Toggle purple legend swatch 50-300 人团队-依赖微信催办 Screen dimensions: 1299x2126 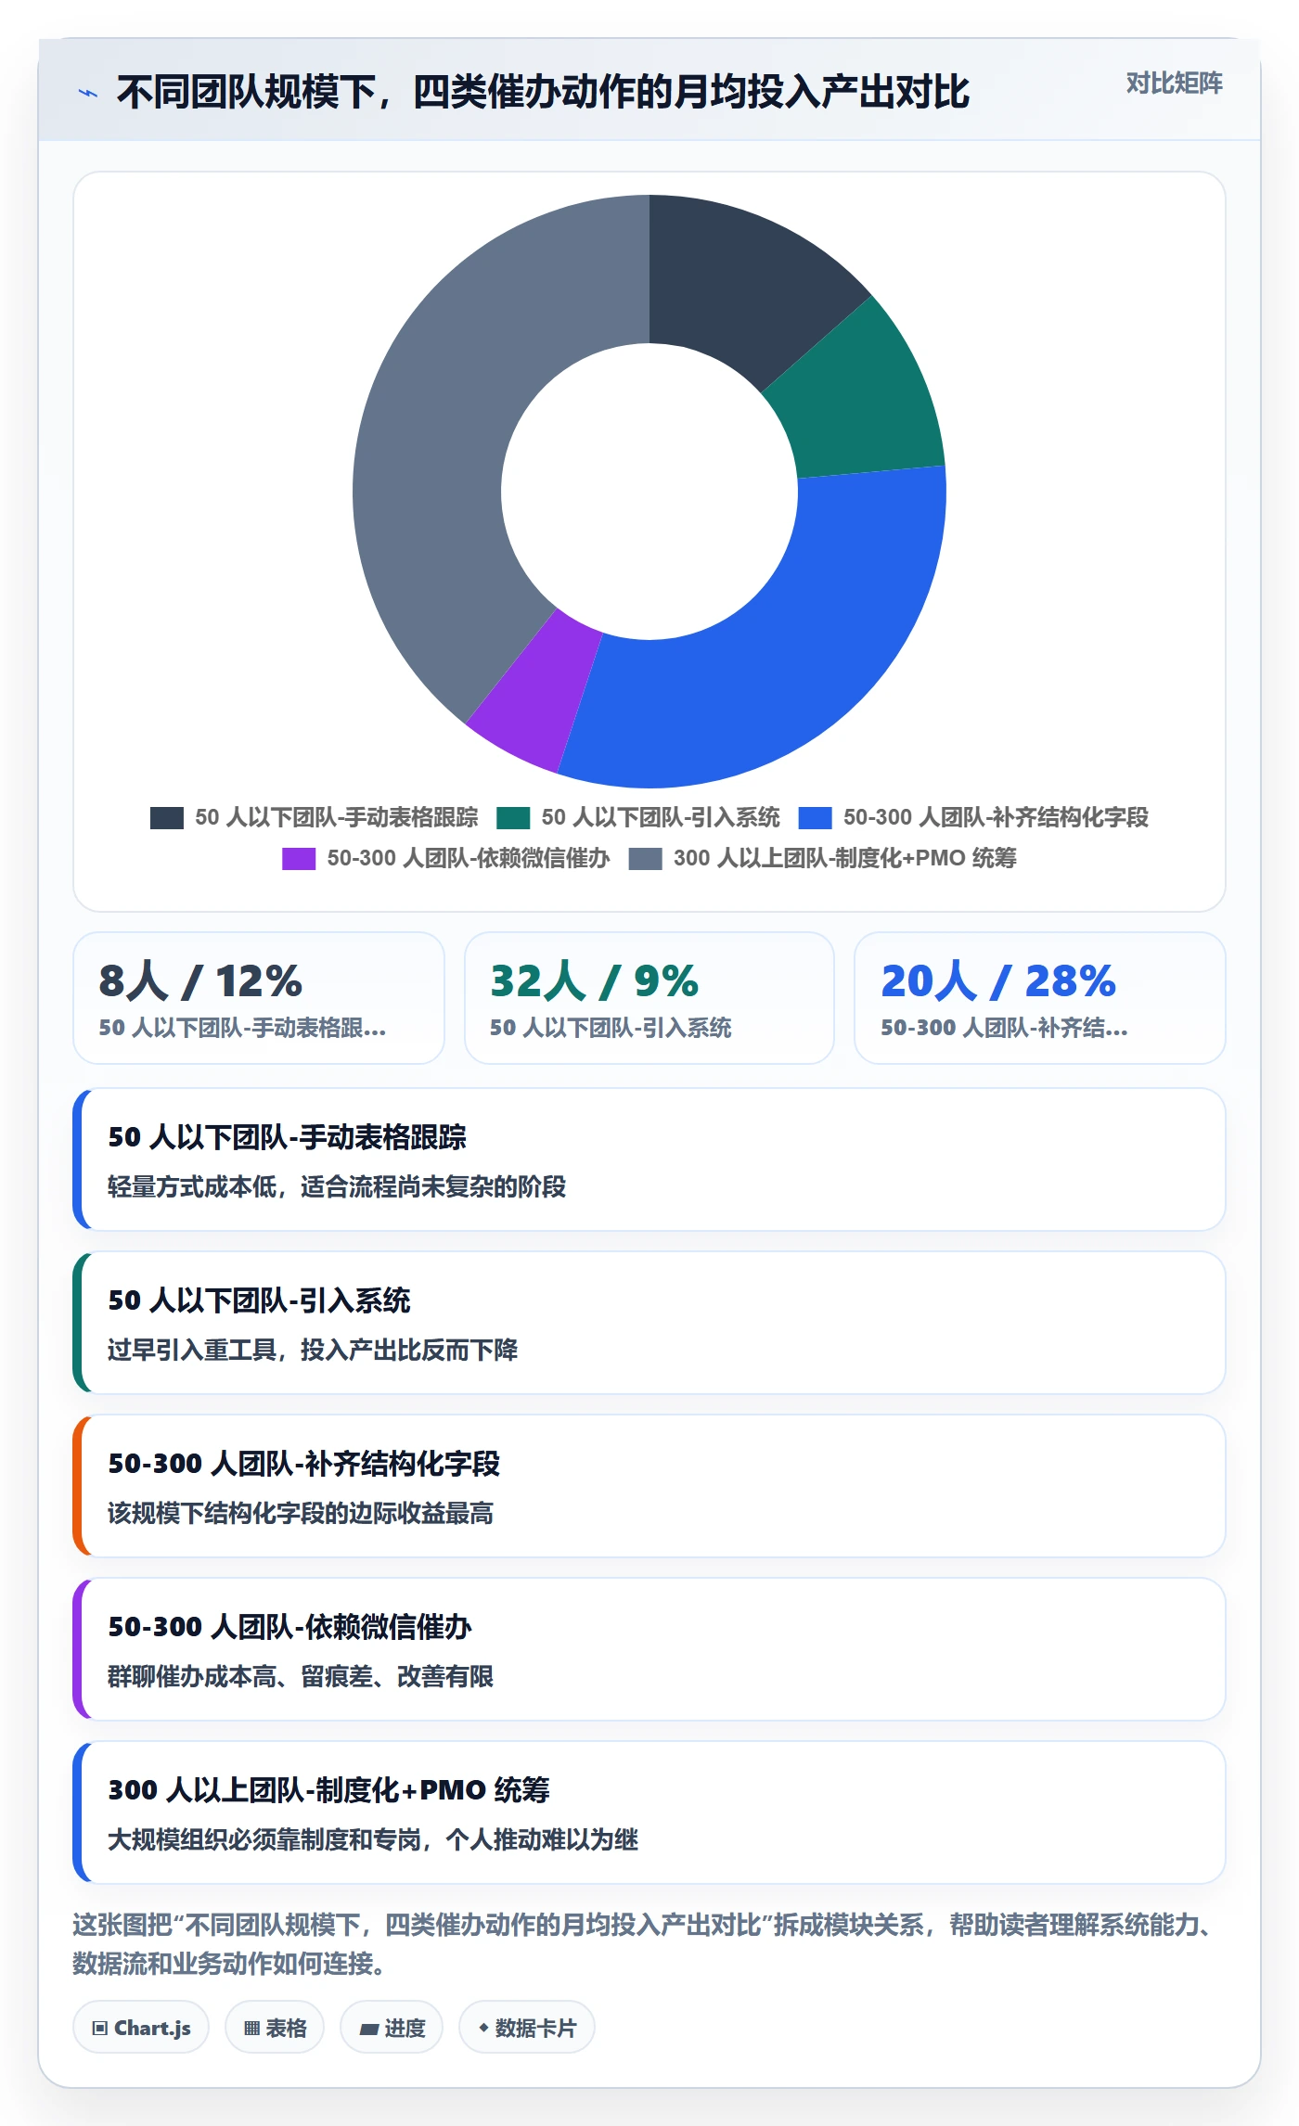pos(299,859)
